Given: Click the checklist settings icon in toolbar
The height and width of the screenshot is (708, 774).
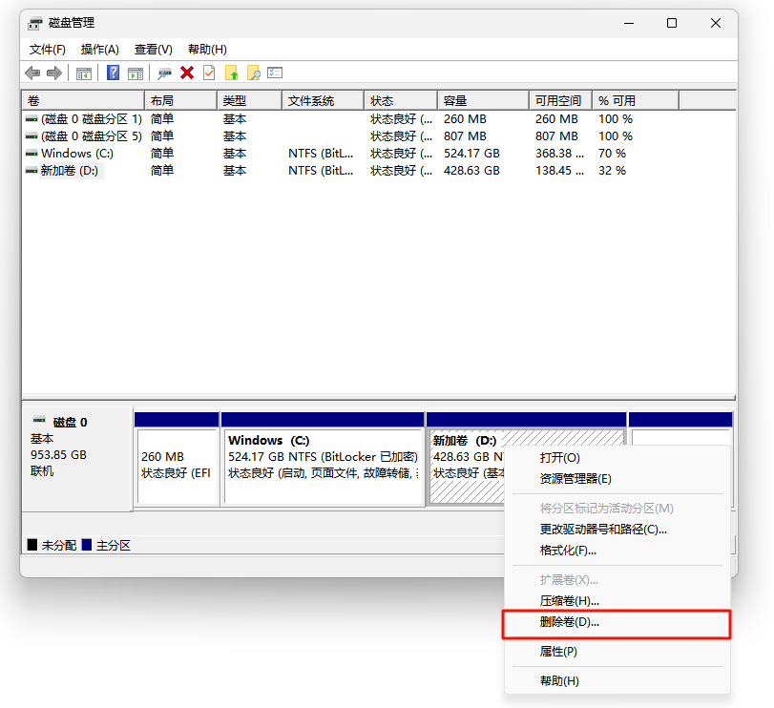Looking at the screenshot, I should pyautogui.click(x=276, y=73).
